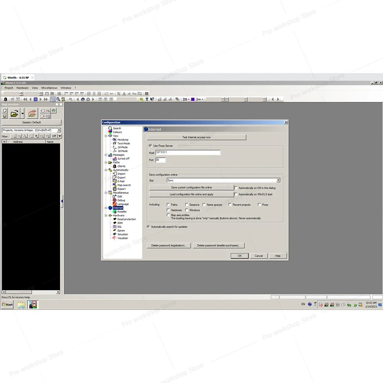Click Save current configuration file online
383x383 pixels.
tap(191, 188)
